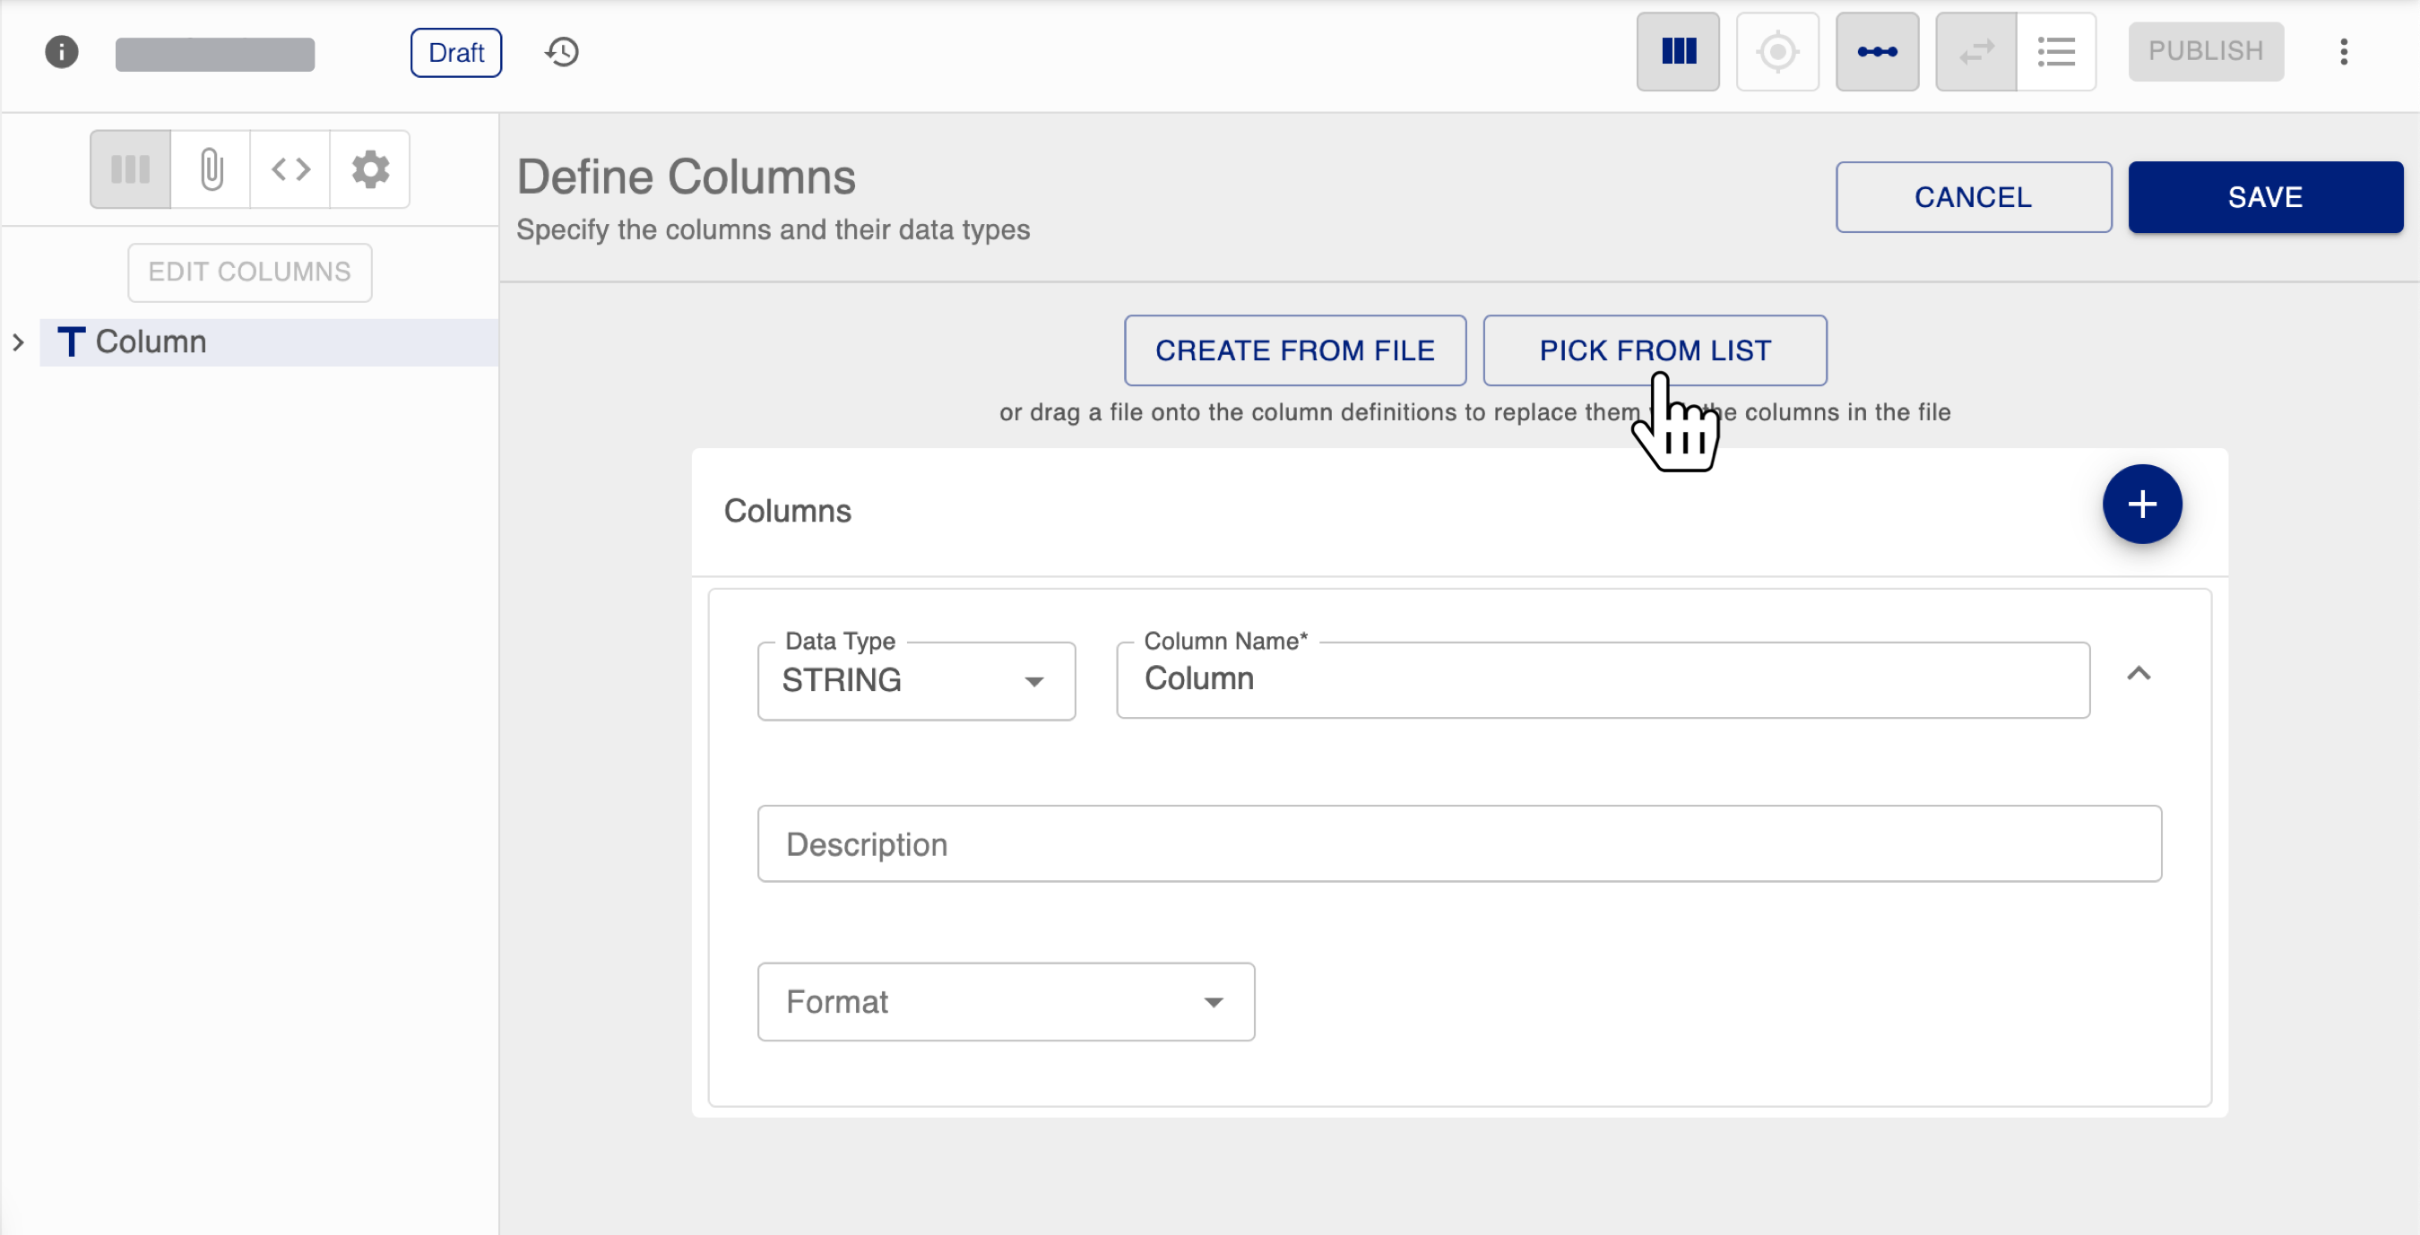Open the Format dropdown
Screen dimensions: 2420x1235
point(1006,1002)
